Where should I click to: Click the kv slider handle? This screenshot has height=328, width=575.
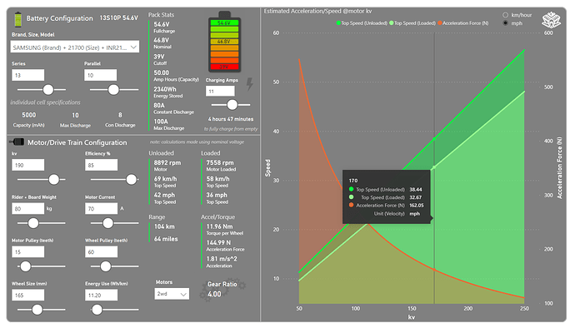54,180
